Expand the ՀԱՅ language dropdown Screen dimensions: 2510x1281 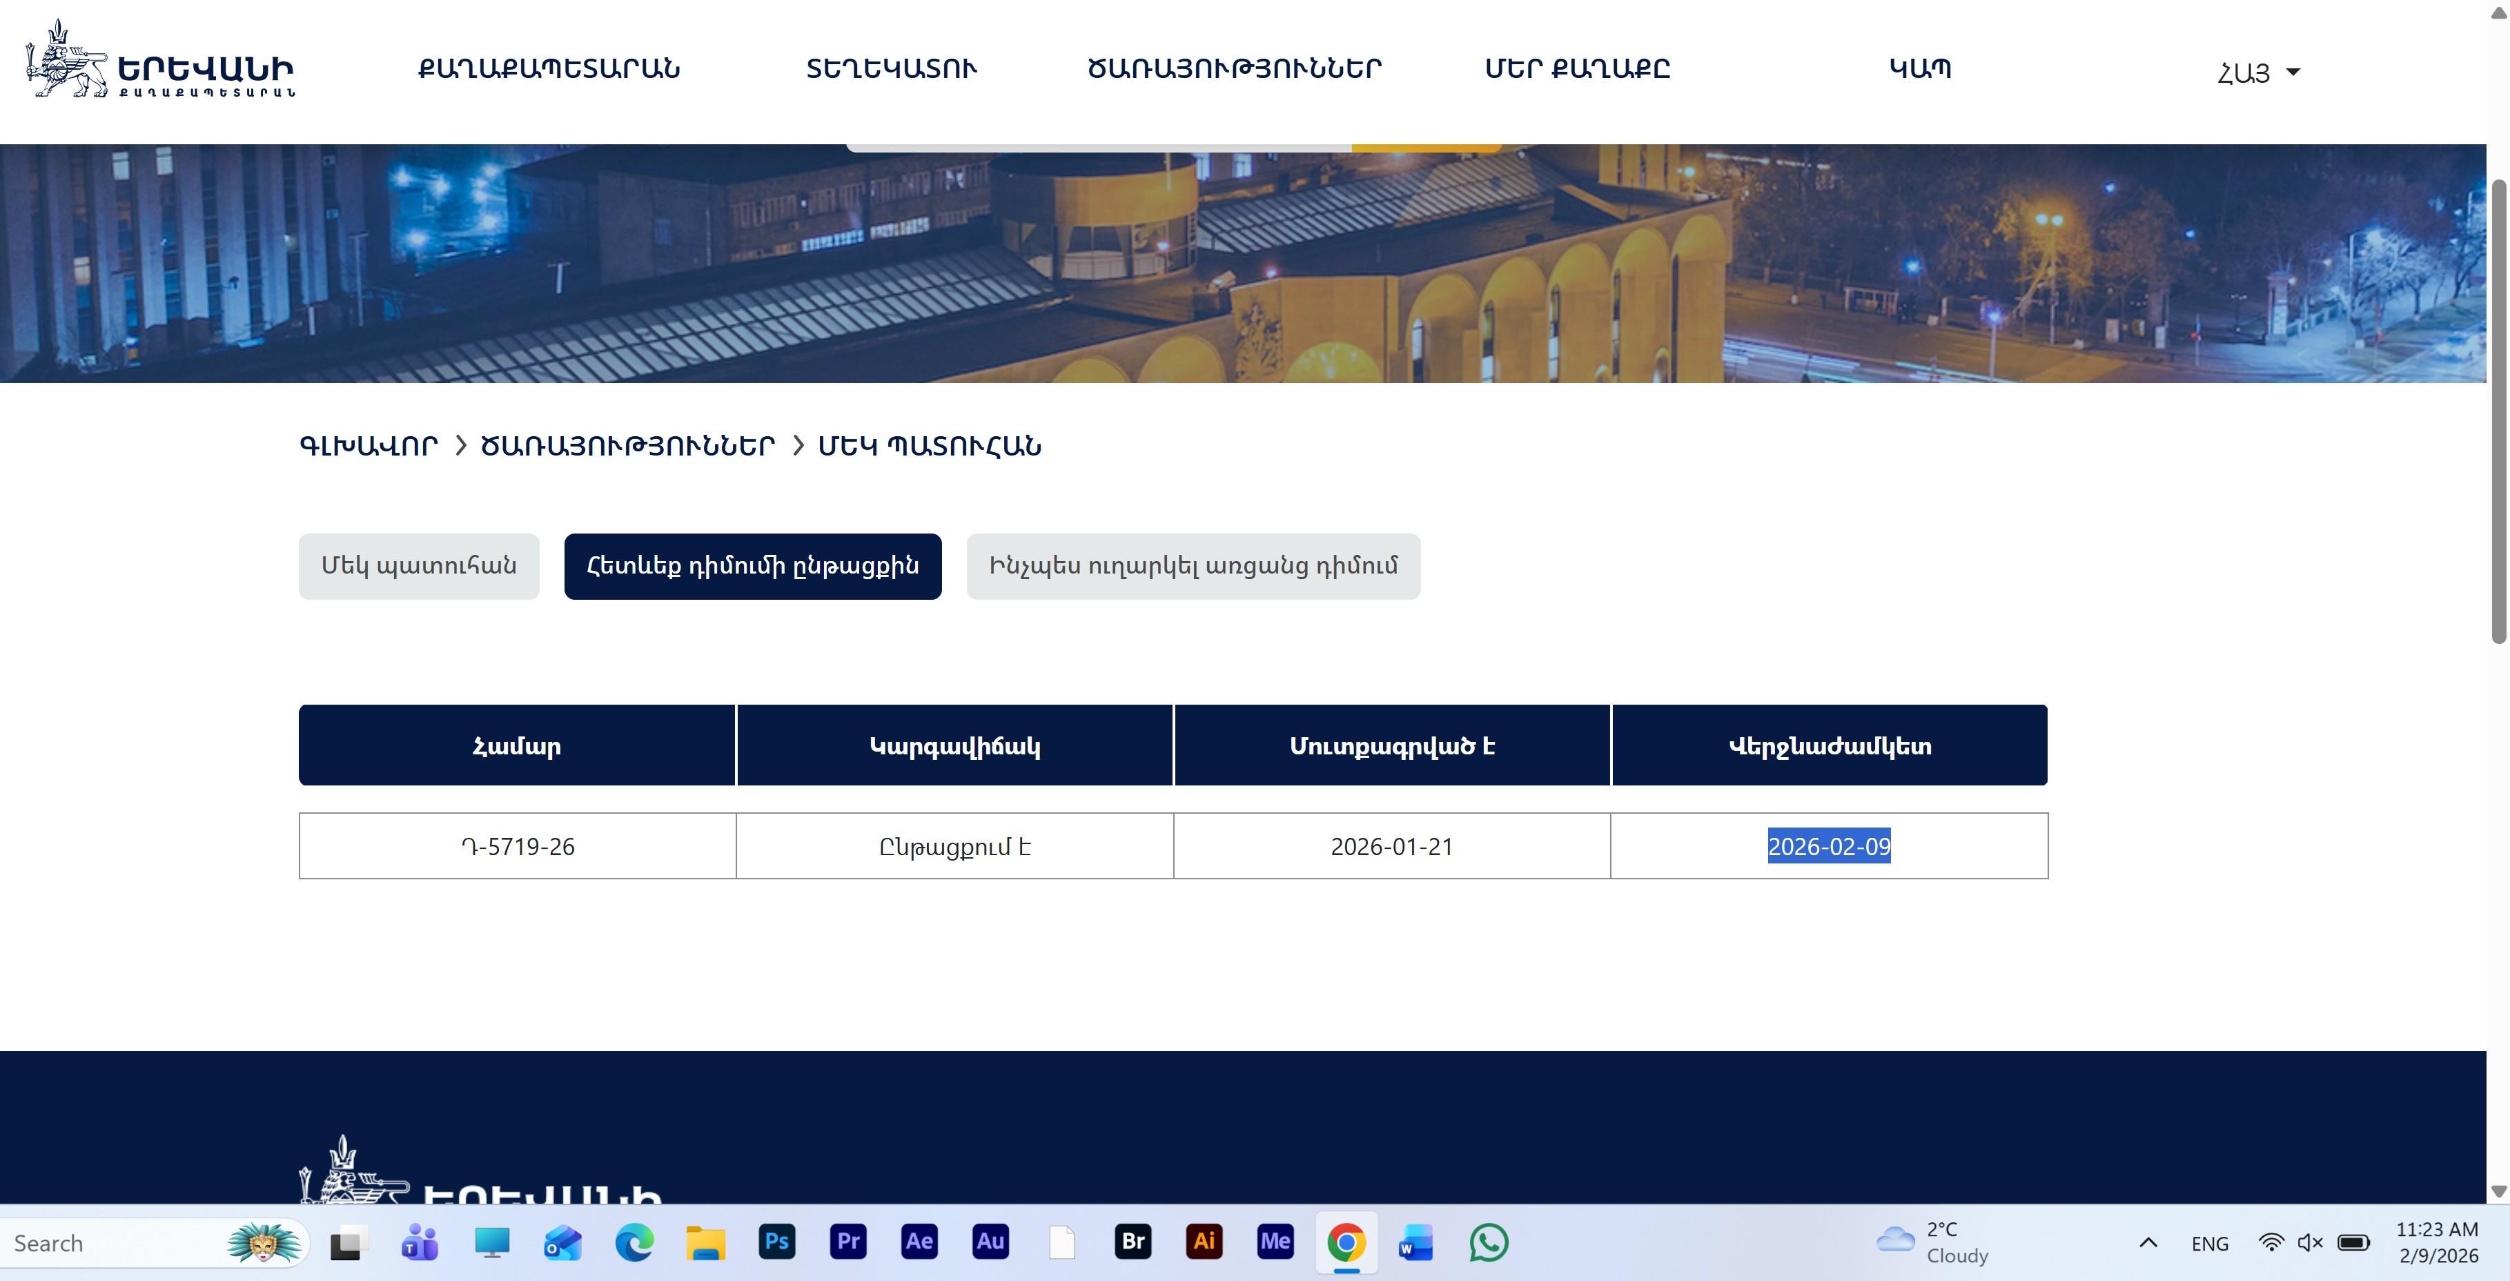(x=2257, y=72)
